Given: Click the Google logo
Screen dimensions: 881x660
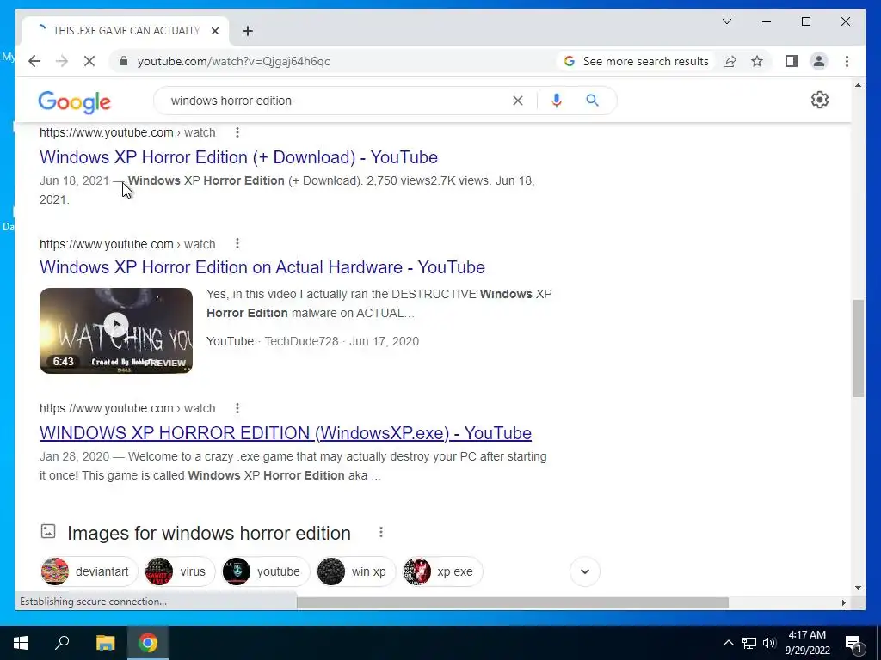Looking at the screenshot, I should pyautogui.click(x=74, y=102).
